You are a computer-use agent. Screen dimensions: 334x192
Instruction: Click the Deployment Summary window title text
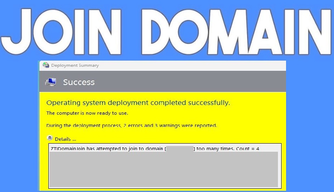click(75, 65)
